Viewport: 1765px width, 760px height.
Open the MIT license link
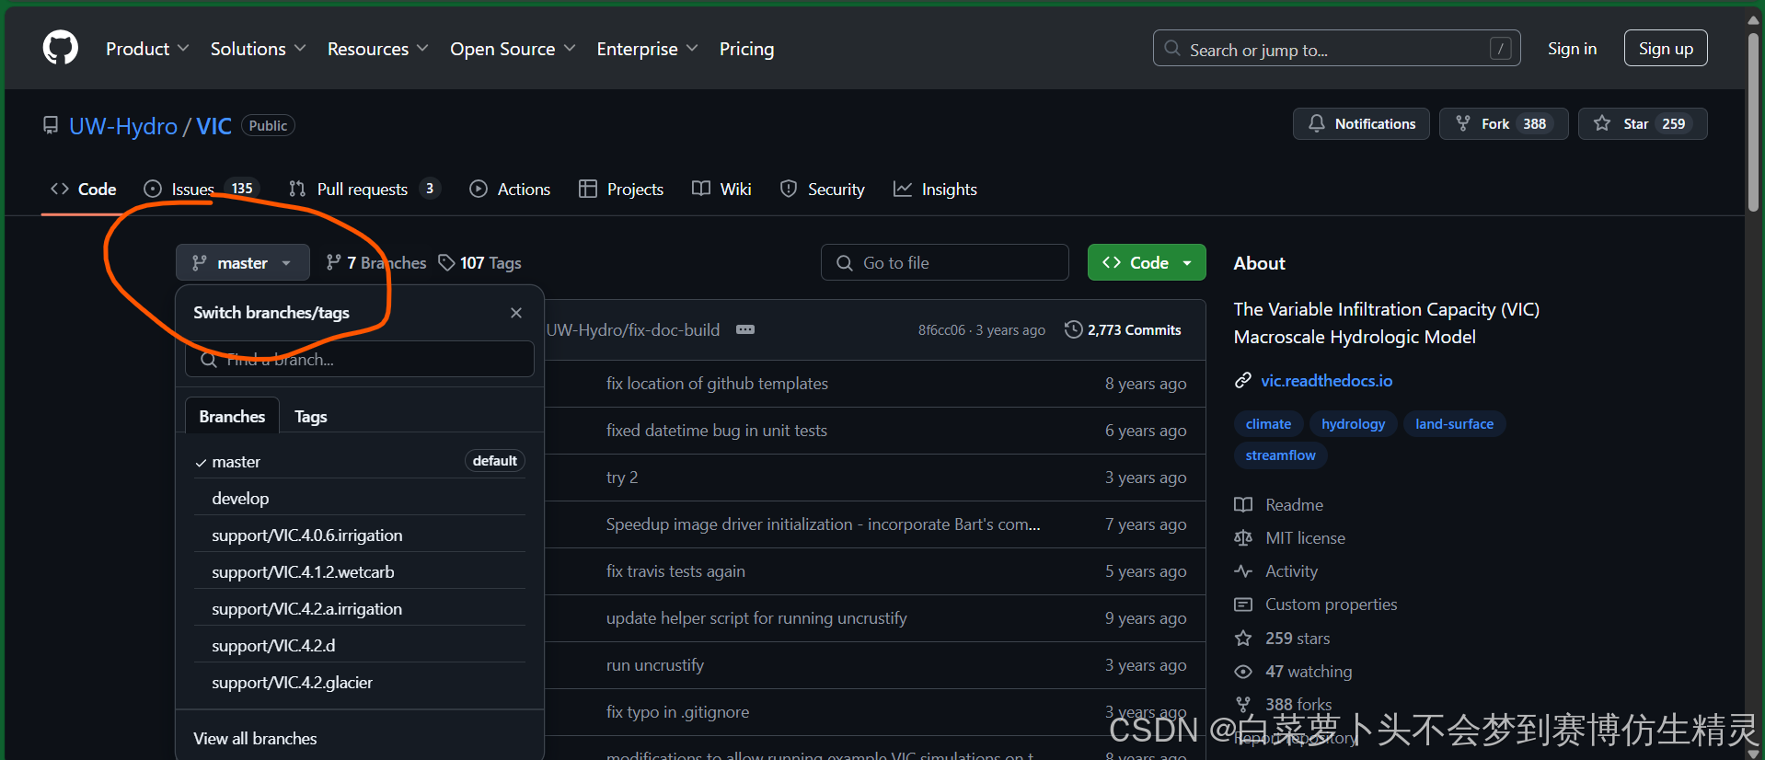(x=1290, y=538)
